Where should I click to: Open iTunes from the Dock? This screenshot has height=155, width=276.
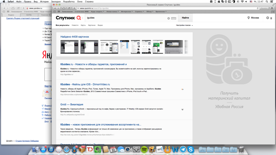pyautogui.click(x=51, y=150)
